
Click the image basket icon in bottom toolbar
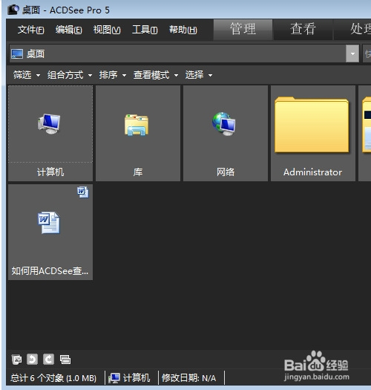click(x=16, y=360)
